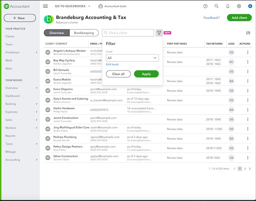Open the hamburger navigation menu

click(45, 6)
